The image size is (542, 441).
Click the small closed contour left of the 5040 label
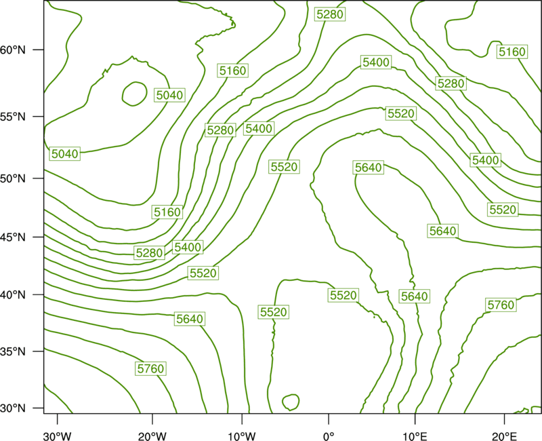click(134, 94)
